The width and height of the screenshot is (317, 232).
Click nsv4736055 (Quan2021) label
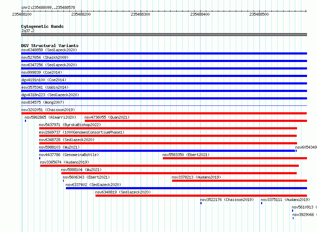coord(107,117)
